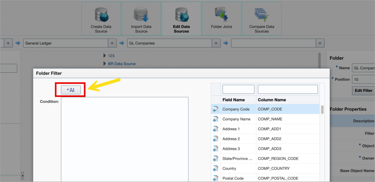
Task: Click the Folder Filter dialog title
Action: (49, 73)
